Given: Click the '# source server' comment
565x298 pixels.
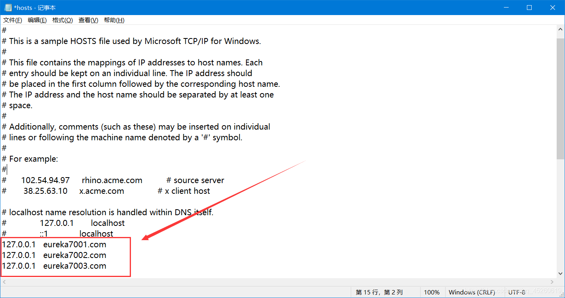Looking at the screenshot, I should 195,180.
